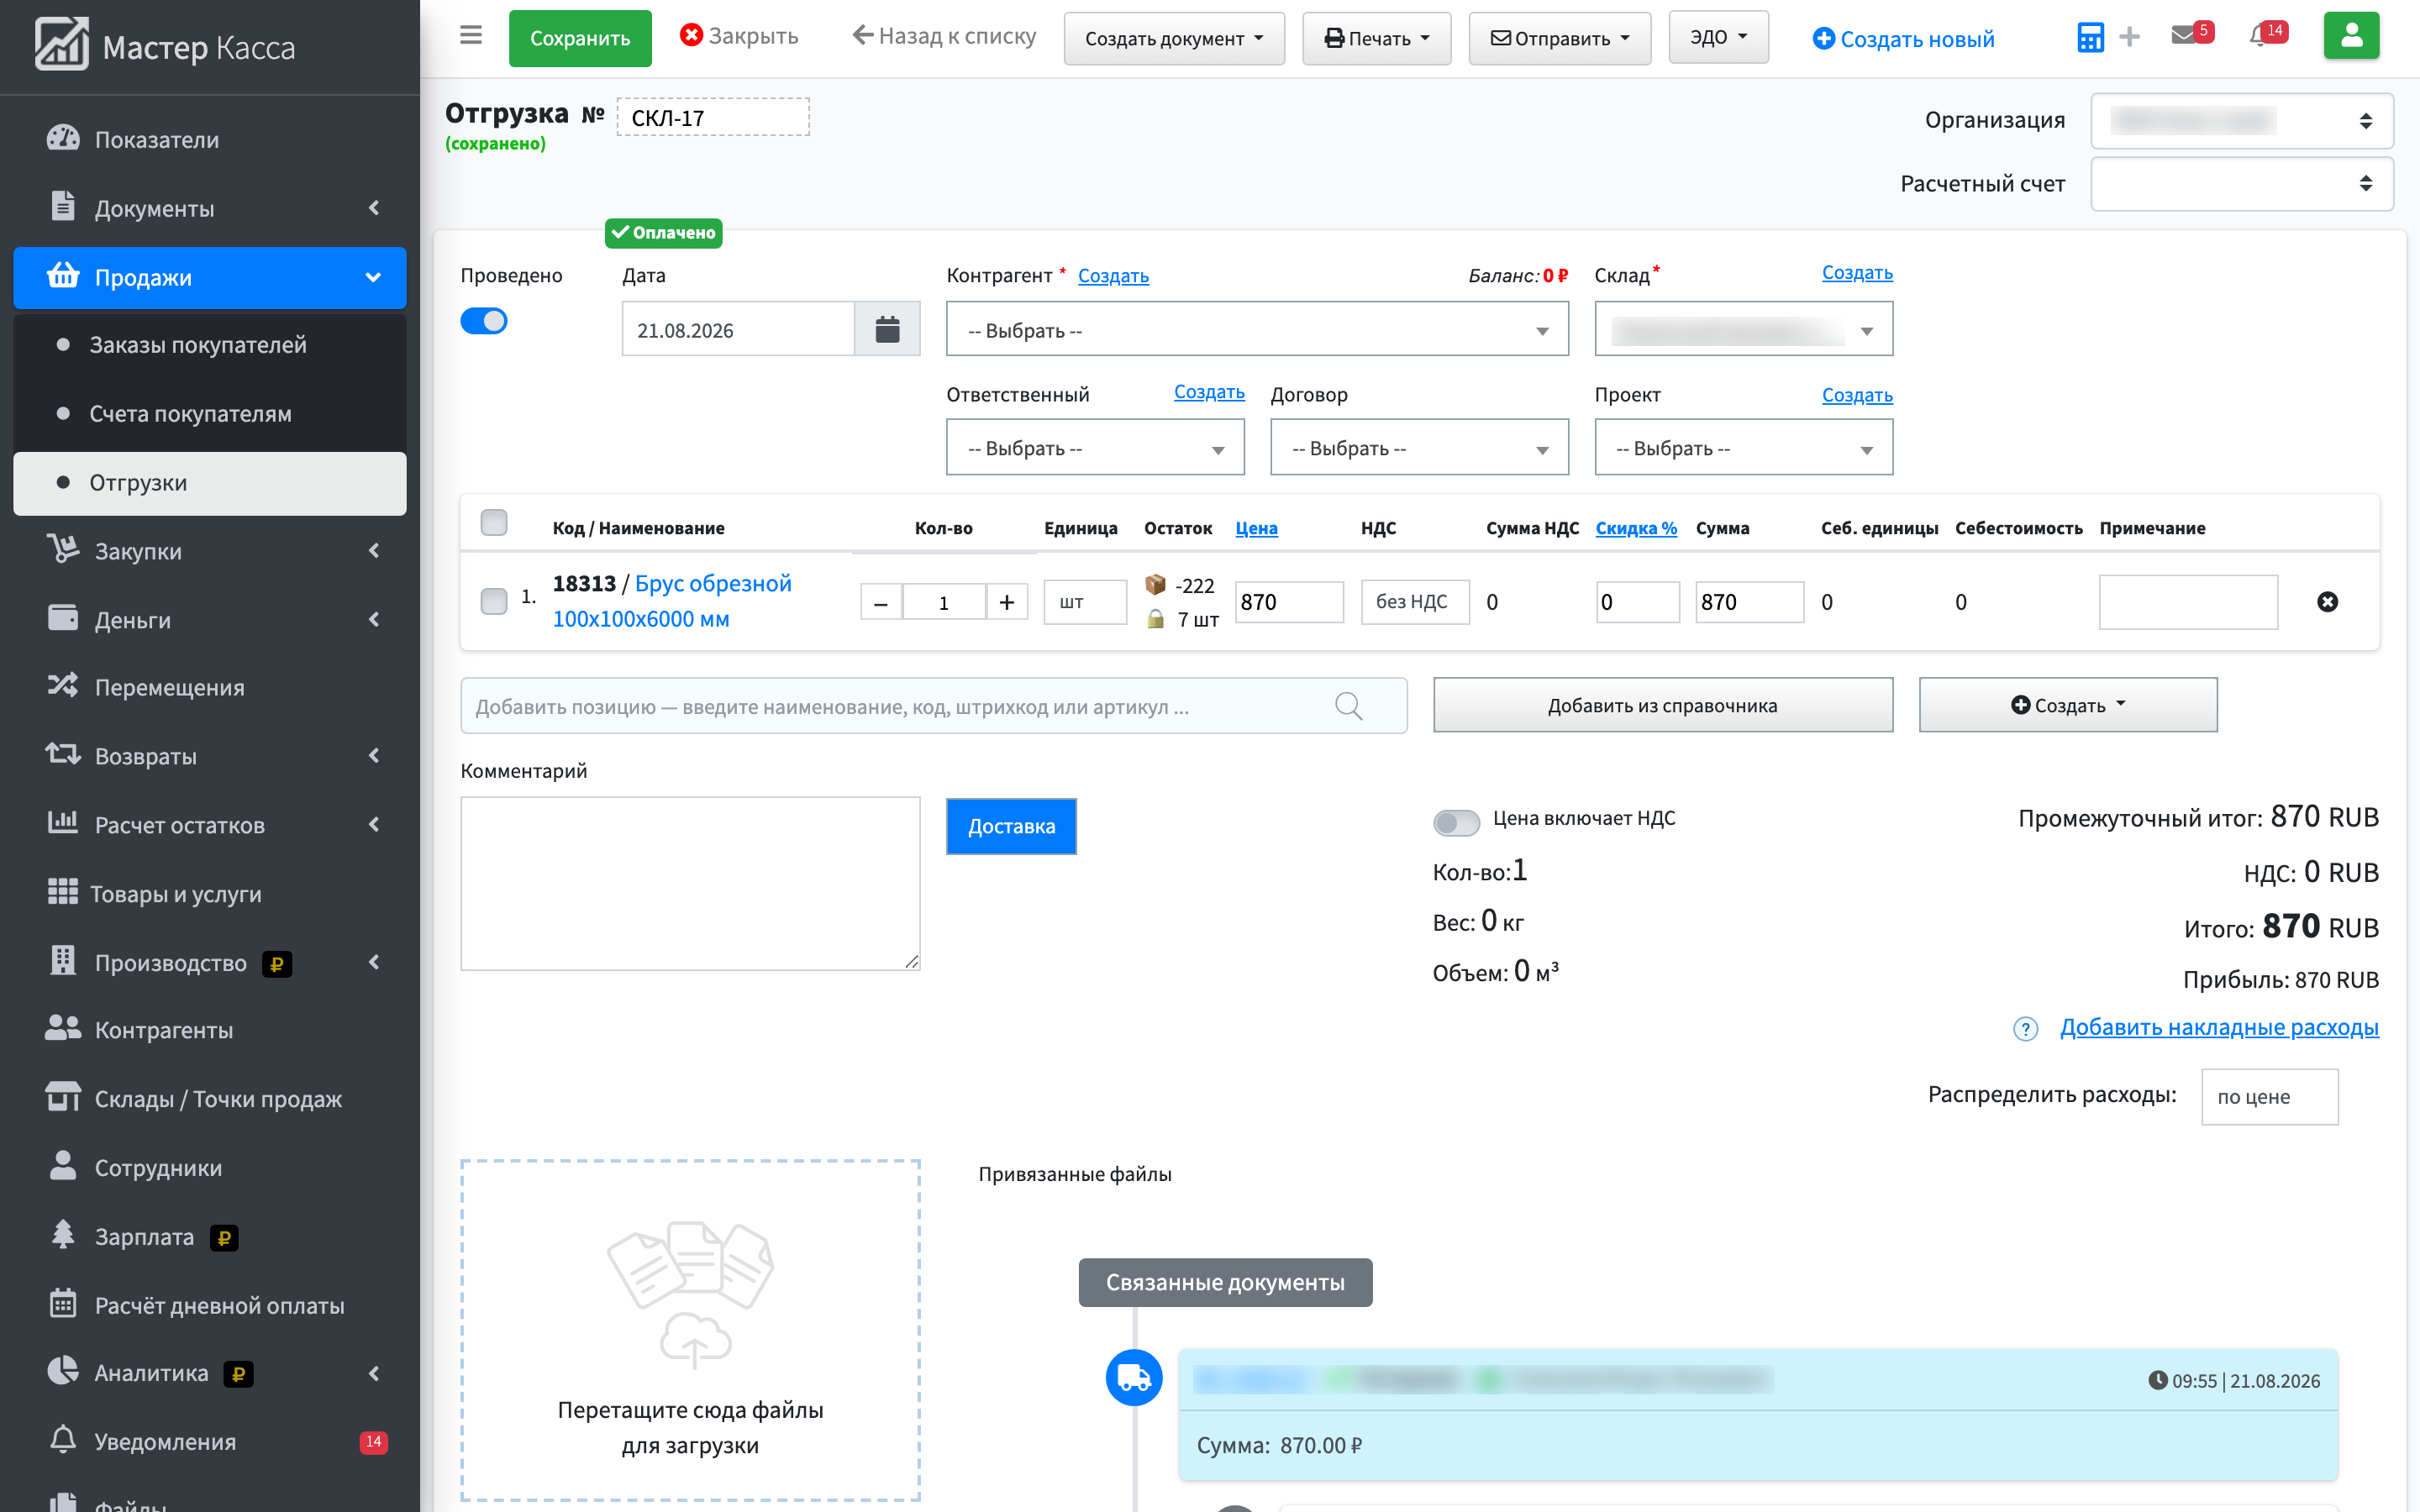Click the plus icon next to calculator
Image resolution: width=2420 pixels, height=1512 pixels.
[x=2130, y=38]
